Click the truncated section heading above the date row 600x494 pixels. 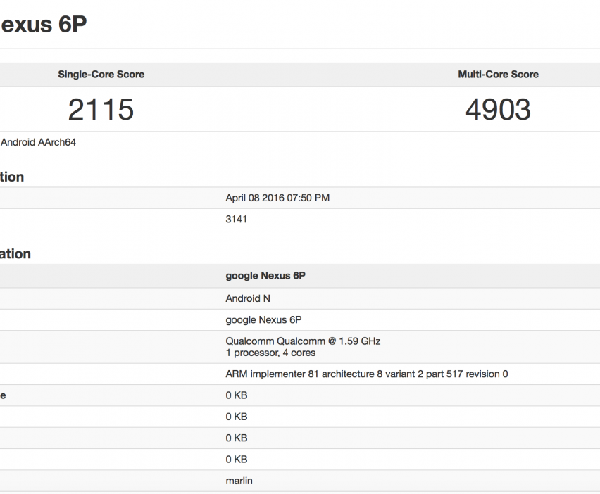pyautogui.click(x=12, y=177)
